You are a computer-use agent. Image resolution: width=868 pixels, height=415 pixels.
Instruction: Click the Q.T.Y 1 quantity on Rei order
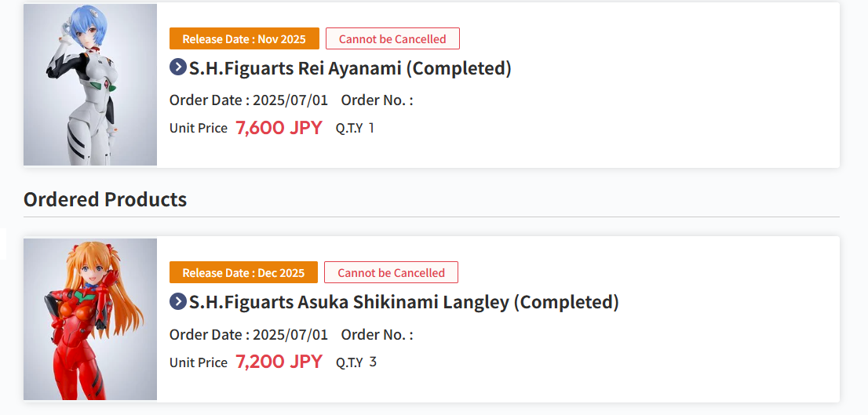pyautogui.click(x=355, y=129)
